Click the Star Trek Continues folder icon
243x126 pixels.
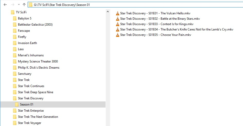pos(15,86)
